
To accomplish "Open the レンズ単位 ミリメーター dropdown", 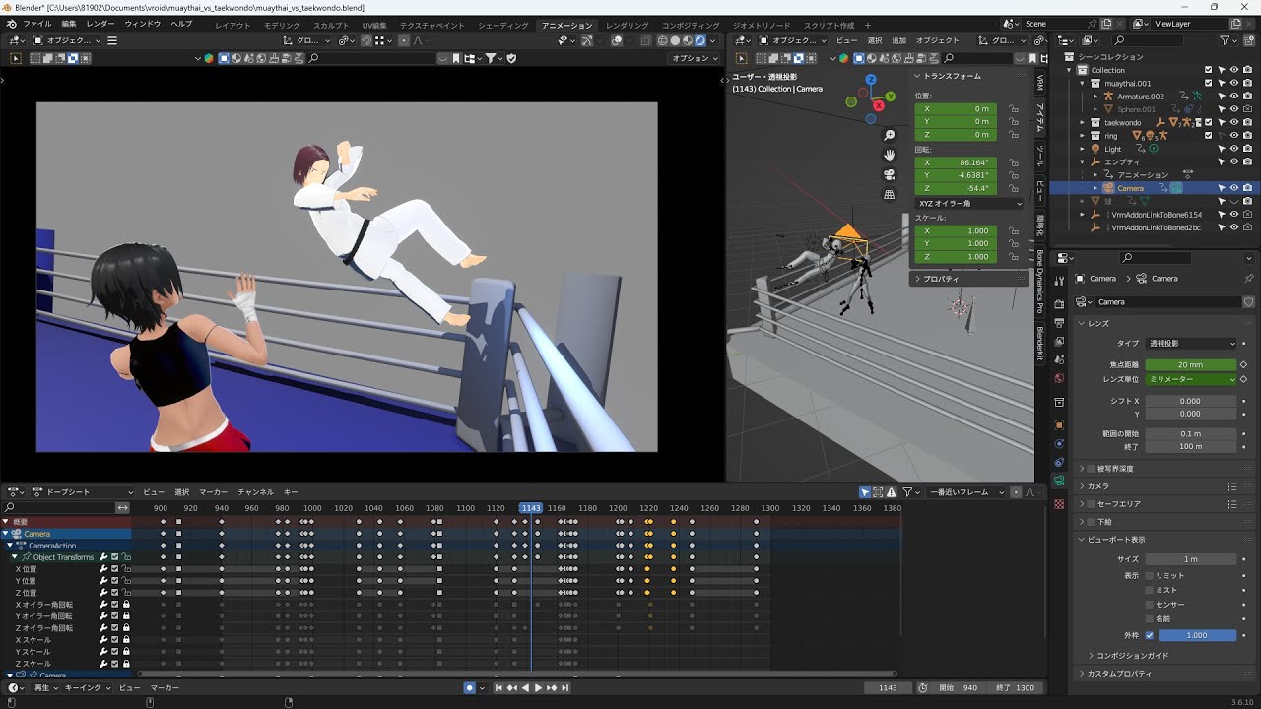I will pyautogui.click(x=1191, y=379).
